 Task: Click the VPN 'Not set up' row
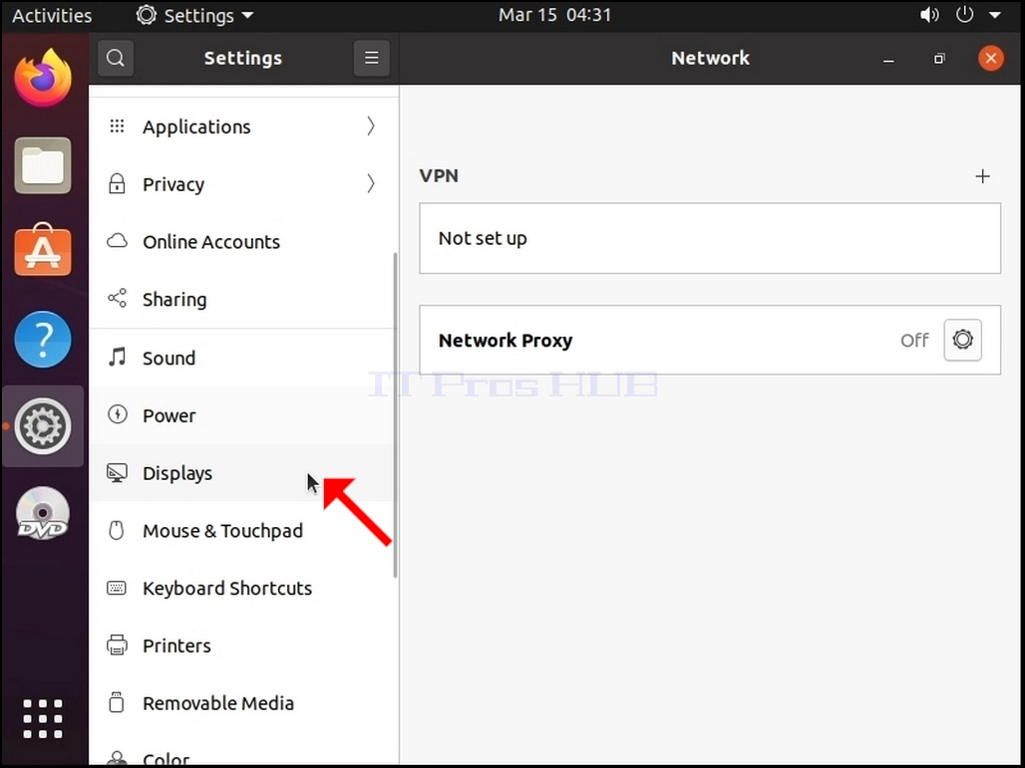tap(710, 238)
